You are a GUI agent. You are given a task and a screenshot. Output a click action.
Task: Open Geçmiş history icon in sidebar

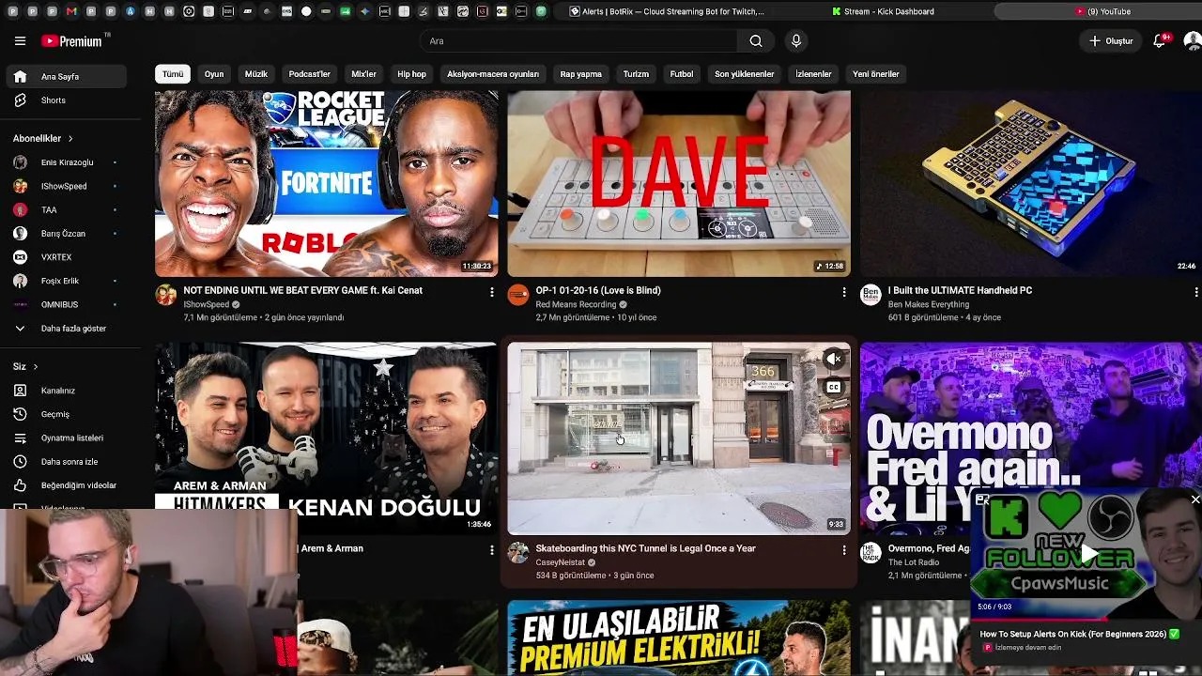(20, 414)
